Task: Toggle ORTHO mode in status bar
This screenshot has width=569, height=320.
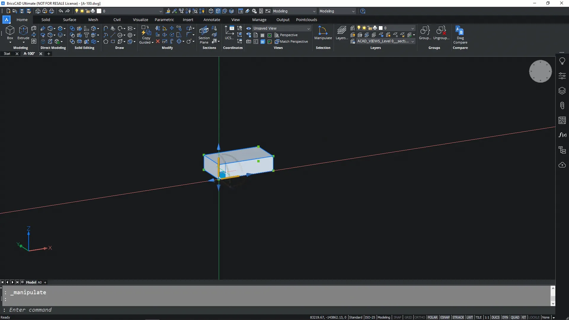Action: click(419, 317)
